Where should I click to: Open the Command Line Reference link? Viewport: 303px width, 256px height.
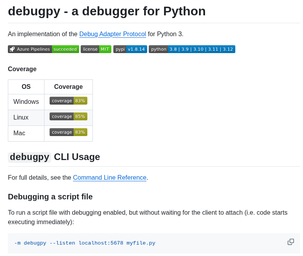(x=109, y=177)
